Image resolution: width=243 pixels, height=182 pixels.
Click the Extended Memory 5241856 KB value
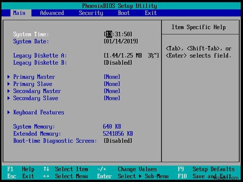tap(118, 134)
